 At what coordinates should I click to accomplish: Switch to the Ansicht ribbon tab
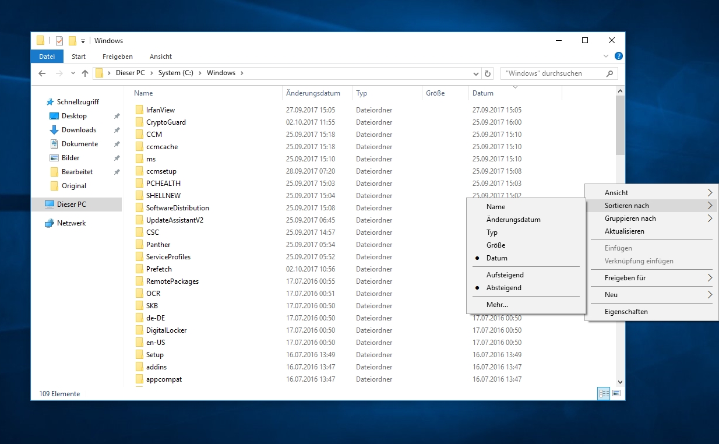click(160, 56)
